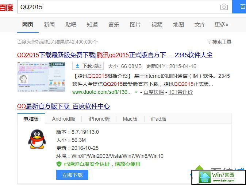246x185 pixels.
Task: Expand the 更多» menu
Action: click(222, 25)
